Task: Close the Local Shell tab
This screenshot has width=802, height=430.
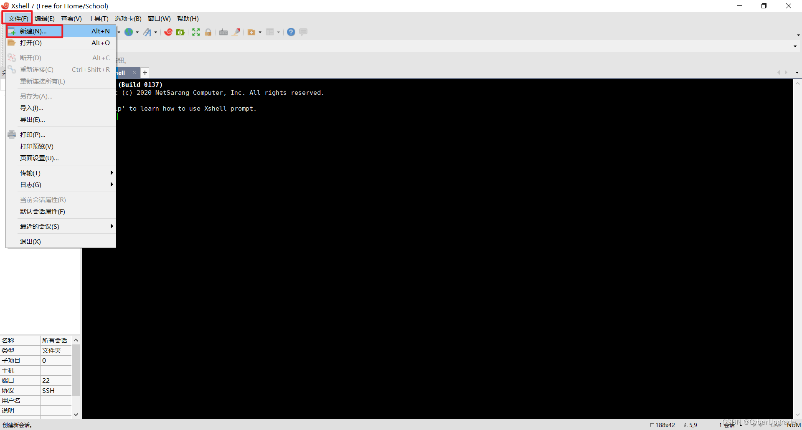Action: pyautogui.click(x=134, y=73)
